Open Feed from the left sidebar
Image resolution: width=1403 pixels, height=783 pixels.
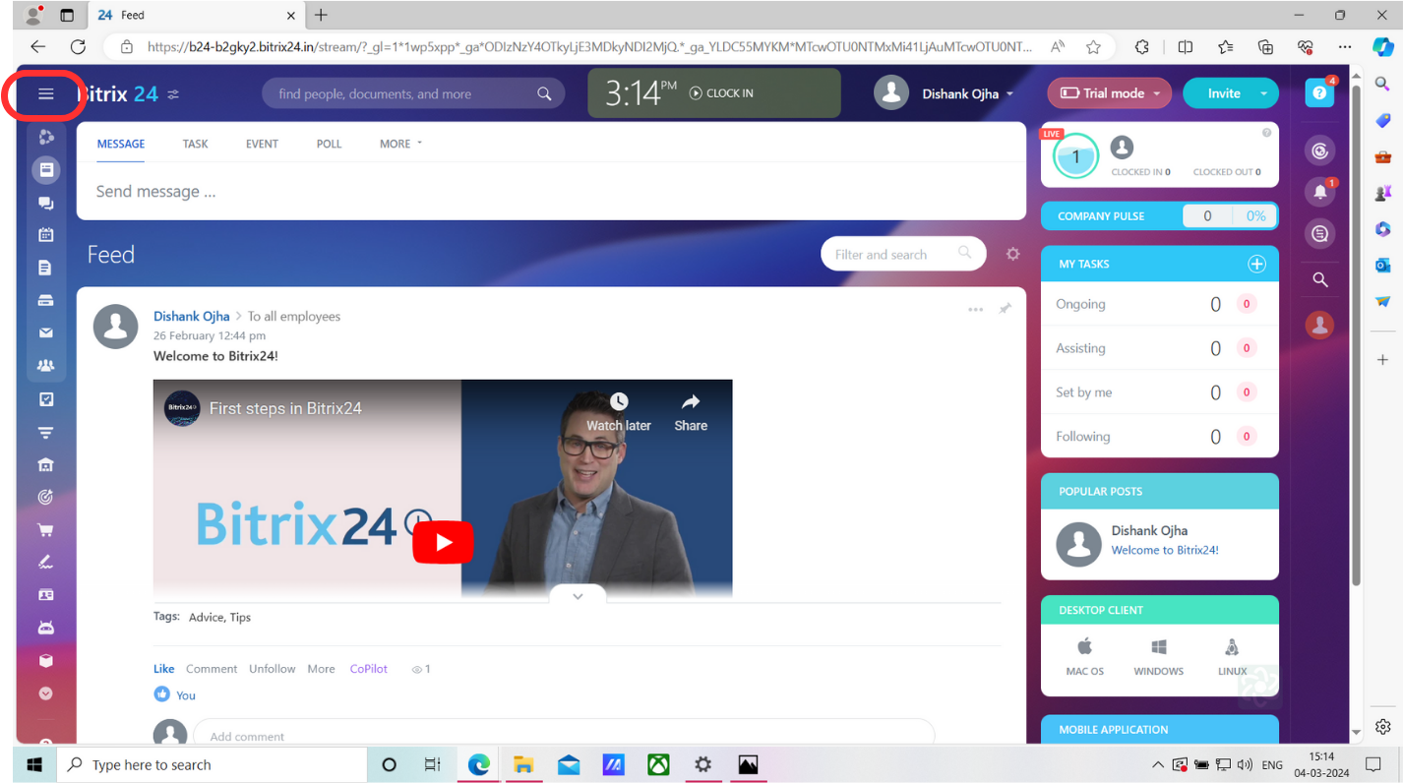[x=45, y=170]
